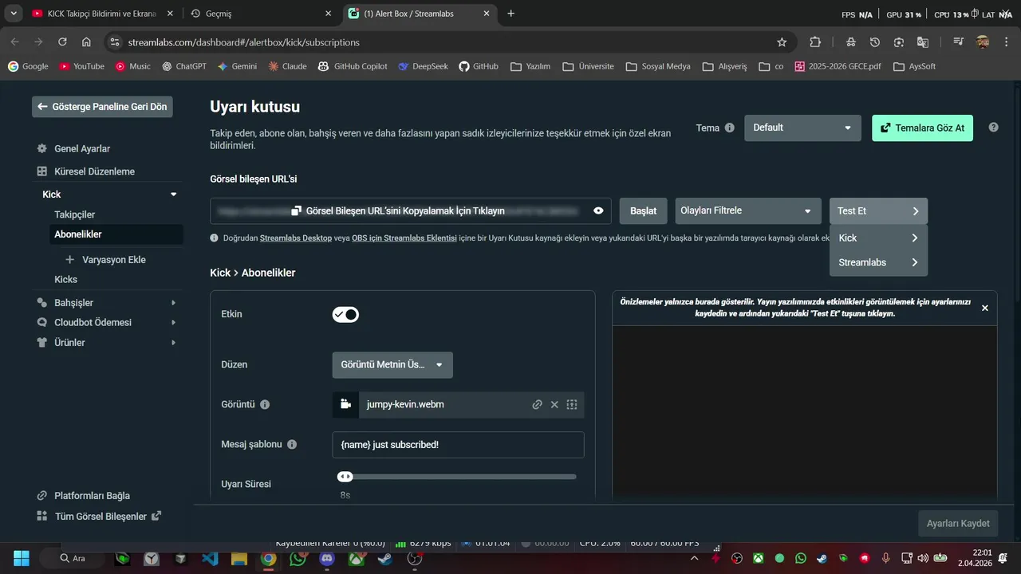1021x574 pixels.
Task: Collapse the Test Et menu
Action: 878,211
